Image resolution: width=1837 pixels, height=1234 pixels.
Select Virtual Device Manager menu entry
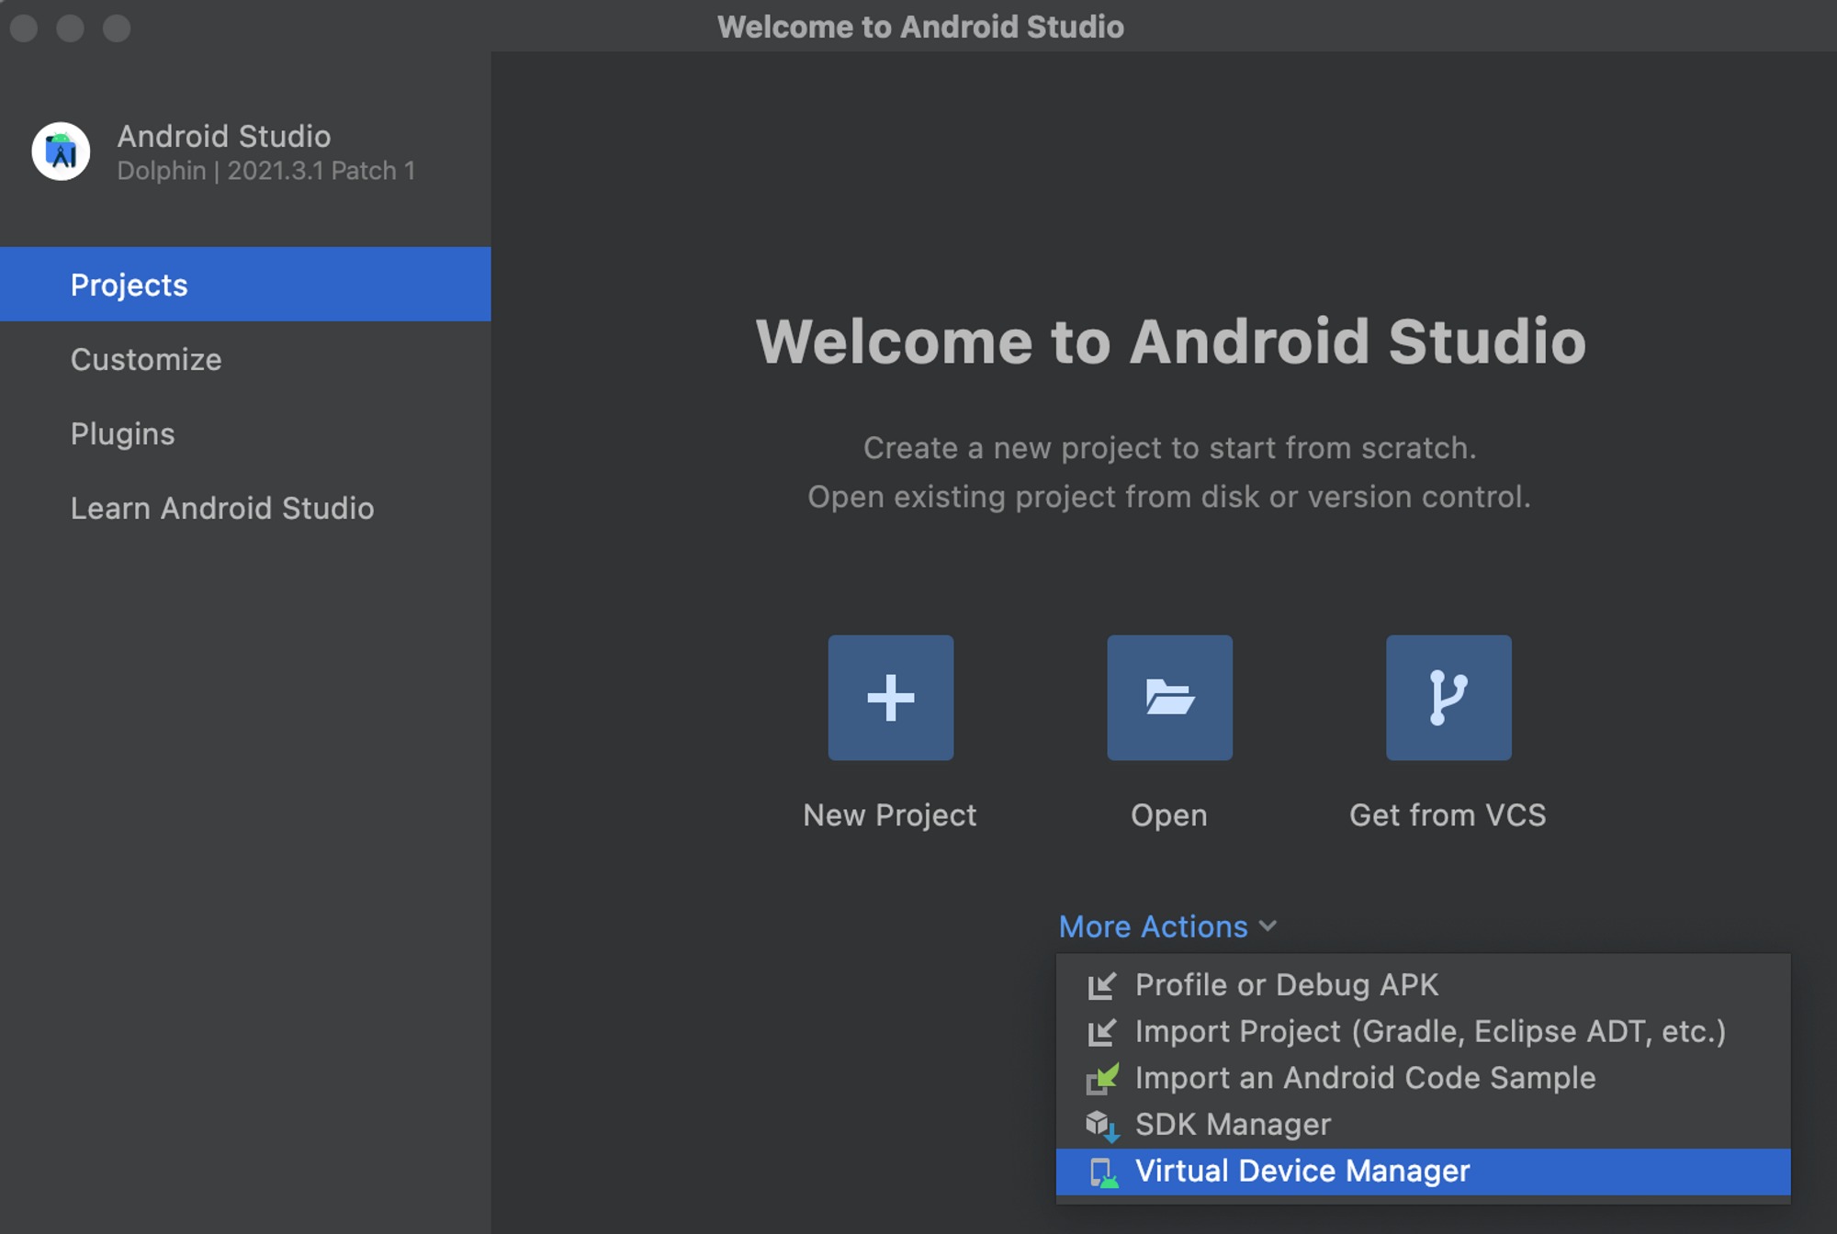[1302, 1172]
